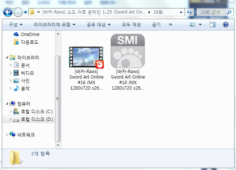Expand the 문서 library node

tap(11, 65)
